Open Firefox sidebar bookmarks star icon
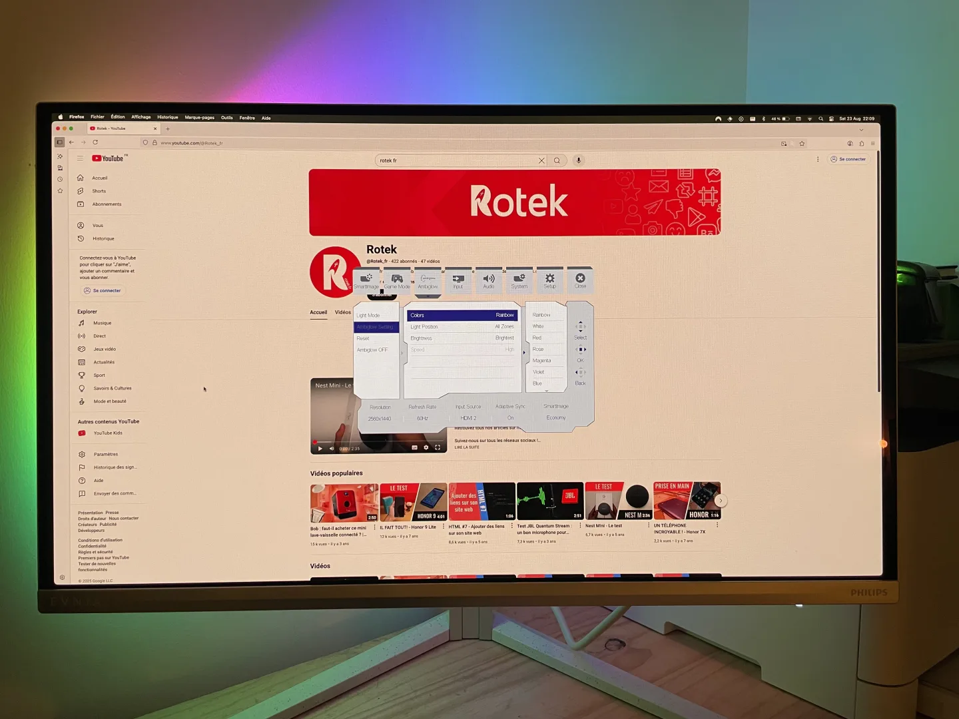The height and width of the screenshot is (719, 959). pos(60,191)
